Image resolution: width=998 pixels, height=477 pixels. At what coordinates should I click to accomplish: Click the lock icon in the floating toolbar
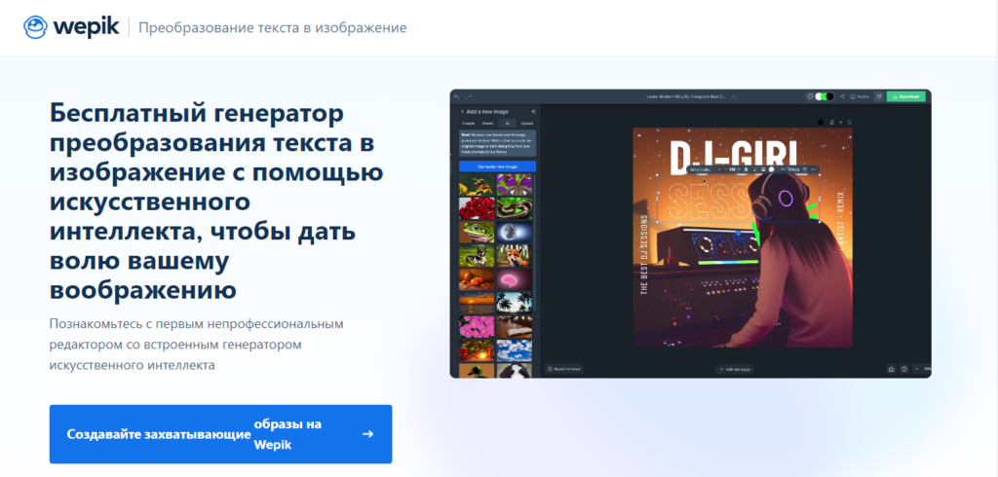point(804,169)
